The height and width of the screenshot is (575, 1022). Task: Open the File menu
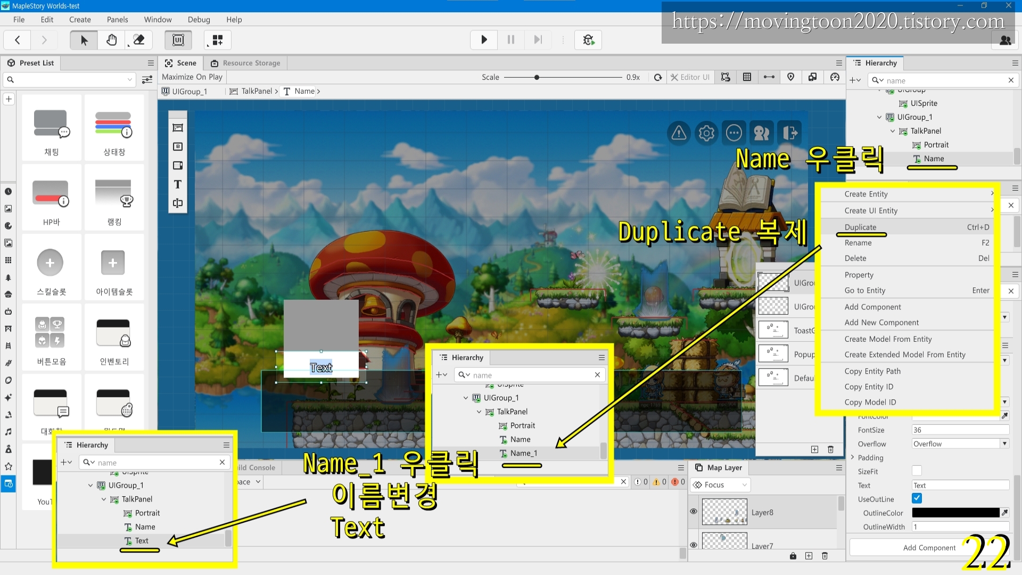point(19,20)
